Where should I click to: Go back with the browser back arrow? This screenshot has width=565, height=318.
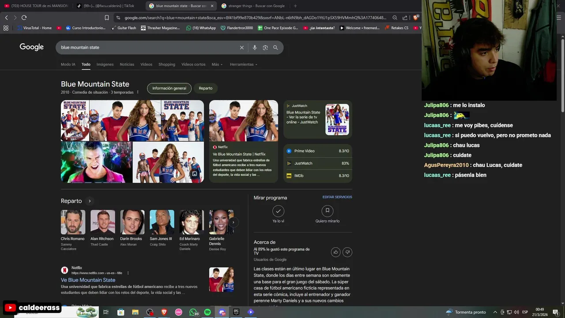pyautogui.click(x=6, y=18)
